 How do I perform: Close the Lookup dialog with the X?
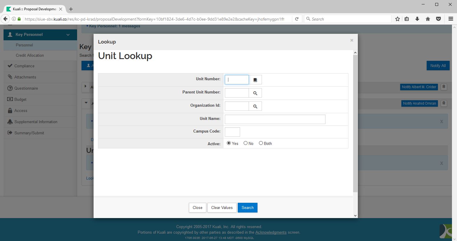(x=352, y=40)
